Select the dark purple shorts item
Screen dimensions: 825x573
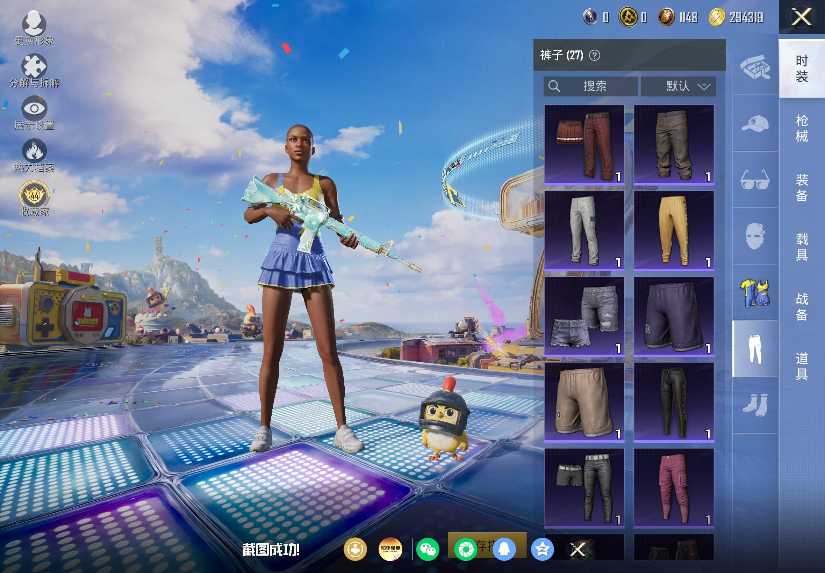(x=674, y=317)
